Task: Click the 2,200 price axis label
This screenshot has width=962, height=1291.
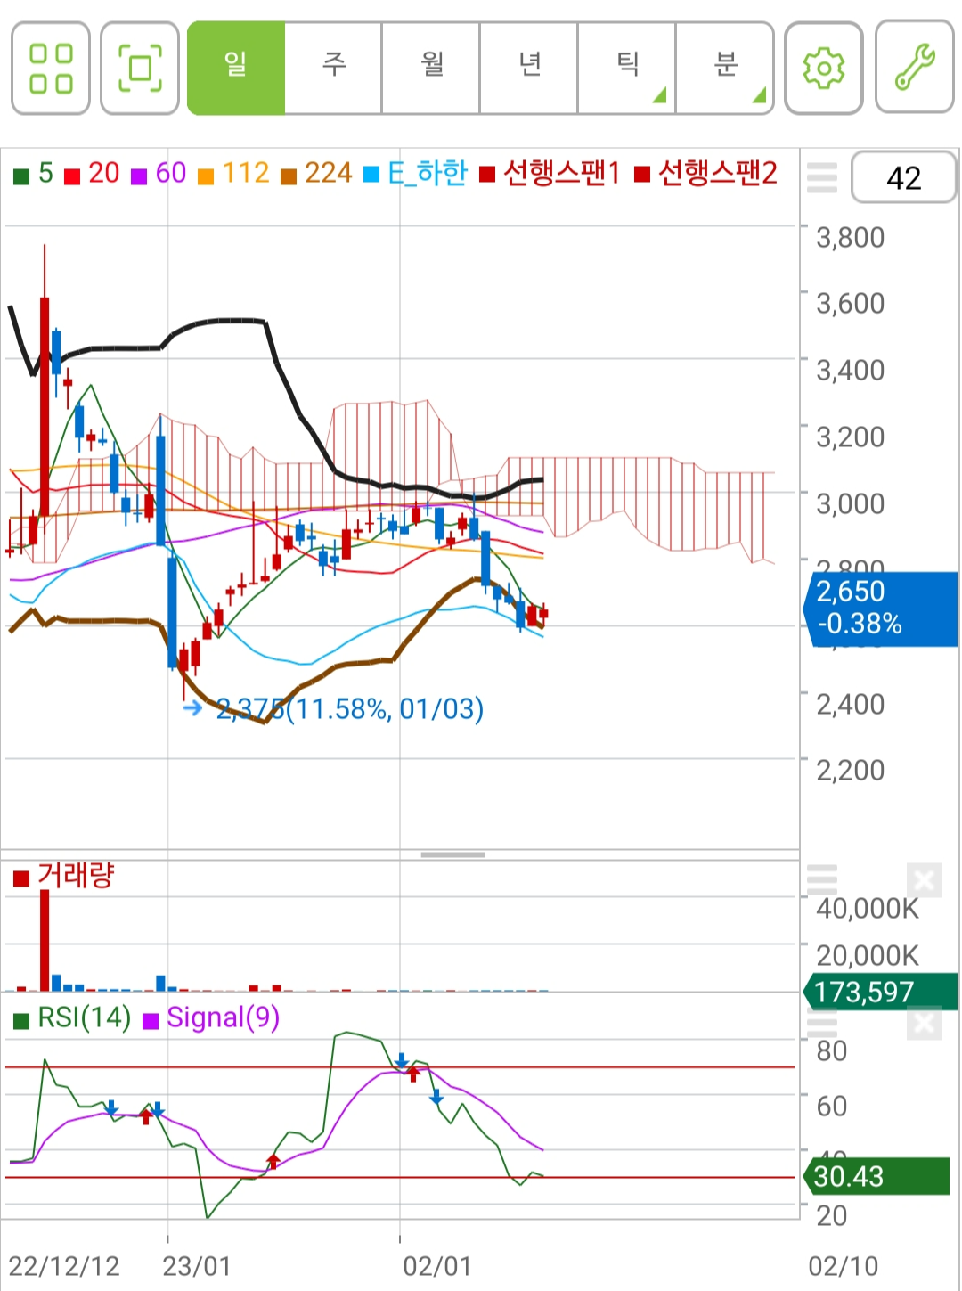Action: pos(851,770)
